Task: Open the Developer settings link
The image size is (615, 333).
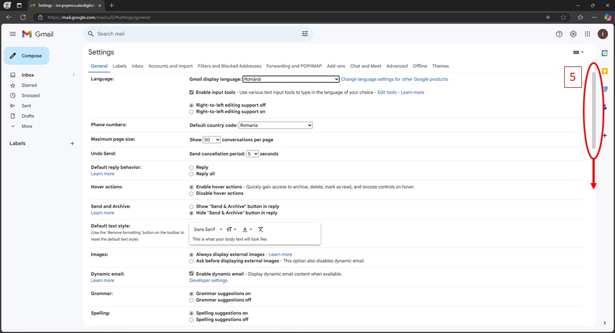Action: point(208,281)
